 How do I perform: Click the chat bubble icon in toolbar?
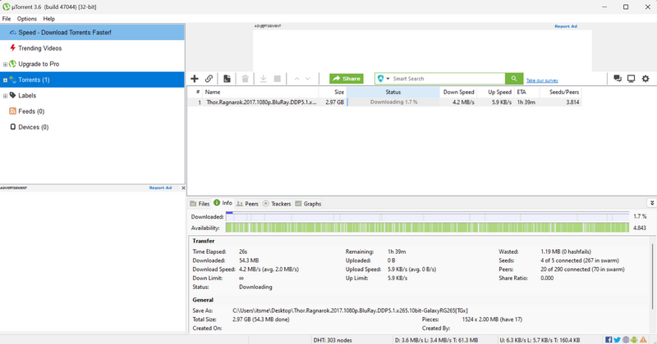coord(617,79)
